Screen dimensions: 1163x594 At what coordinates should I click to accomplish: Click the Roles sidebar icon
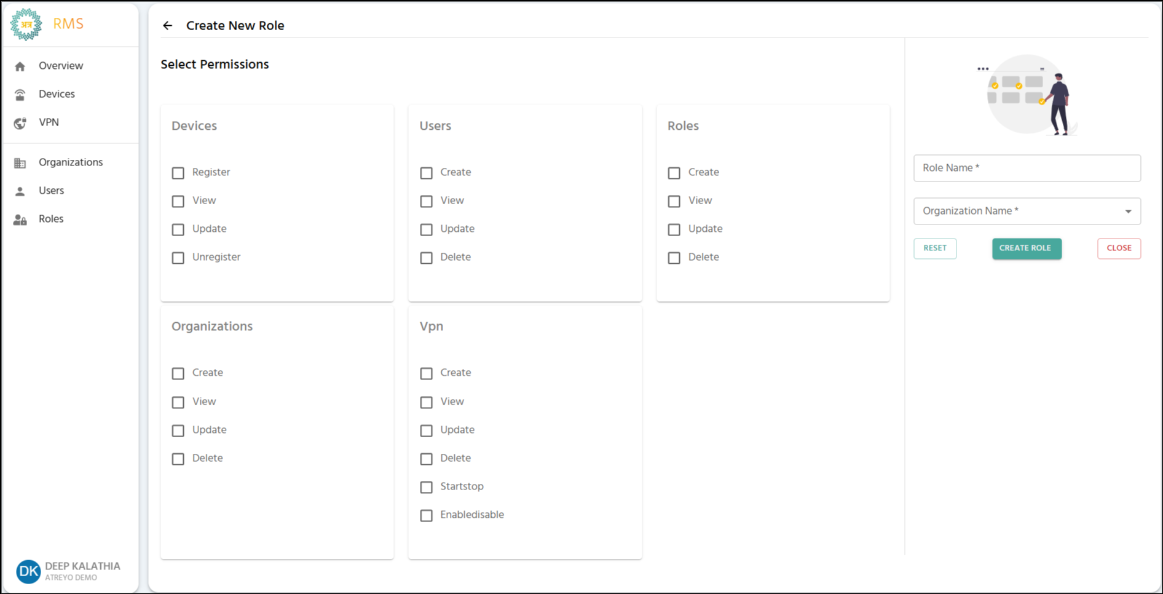click(x=20, y=220)
